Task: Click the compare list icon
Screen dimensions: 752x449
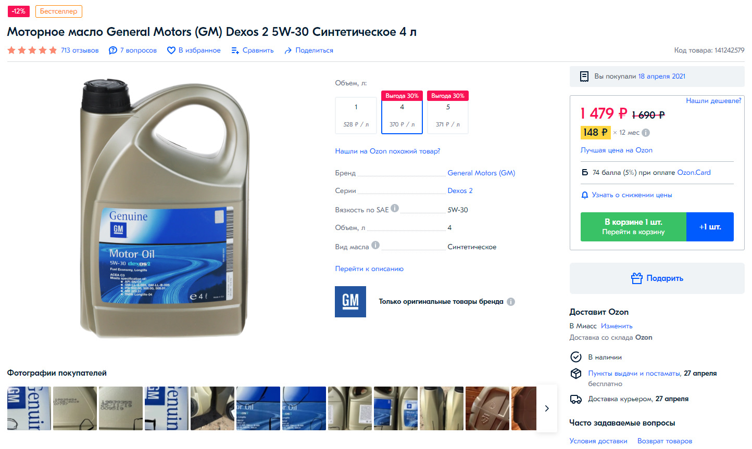Action: (235, 50)
